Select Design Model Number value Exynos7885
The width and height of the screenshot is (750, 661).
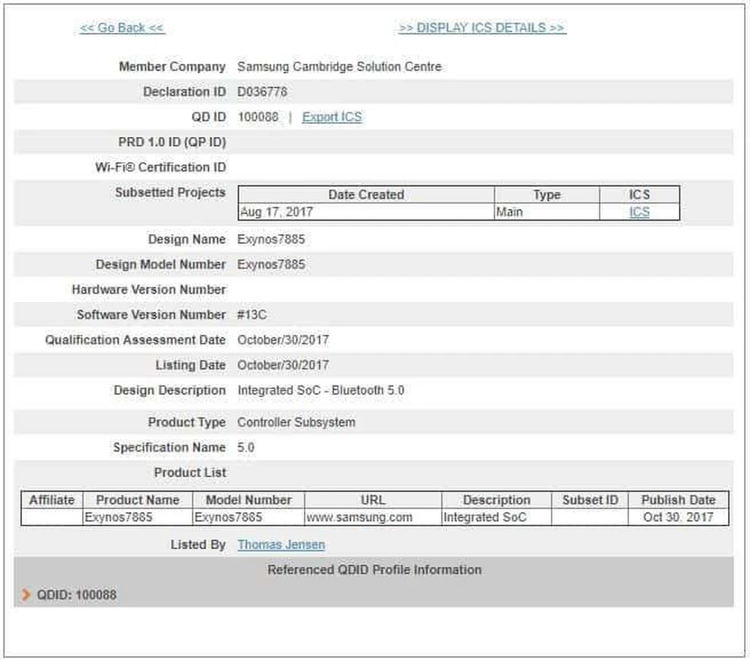click(271, 265)
